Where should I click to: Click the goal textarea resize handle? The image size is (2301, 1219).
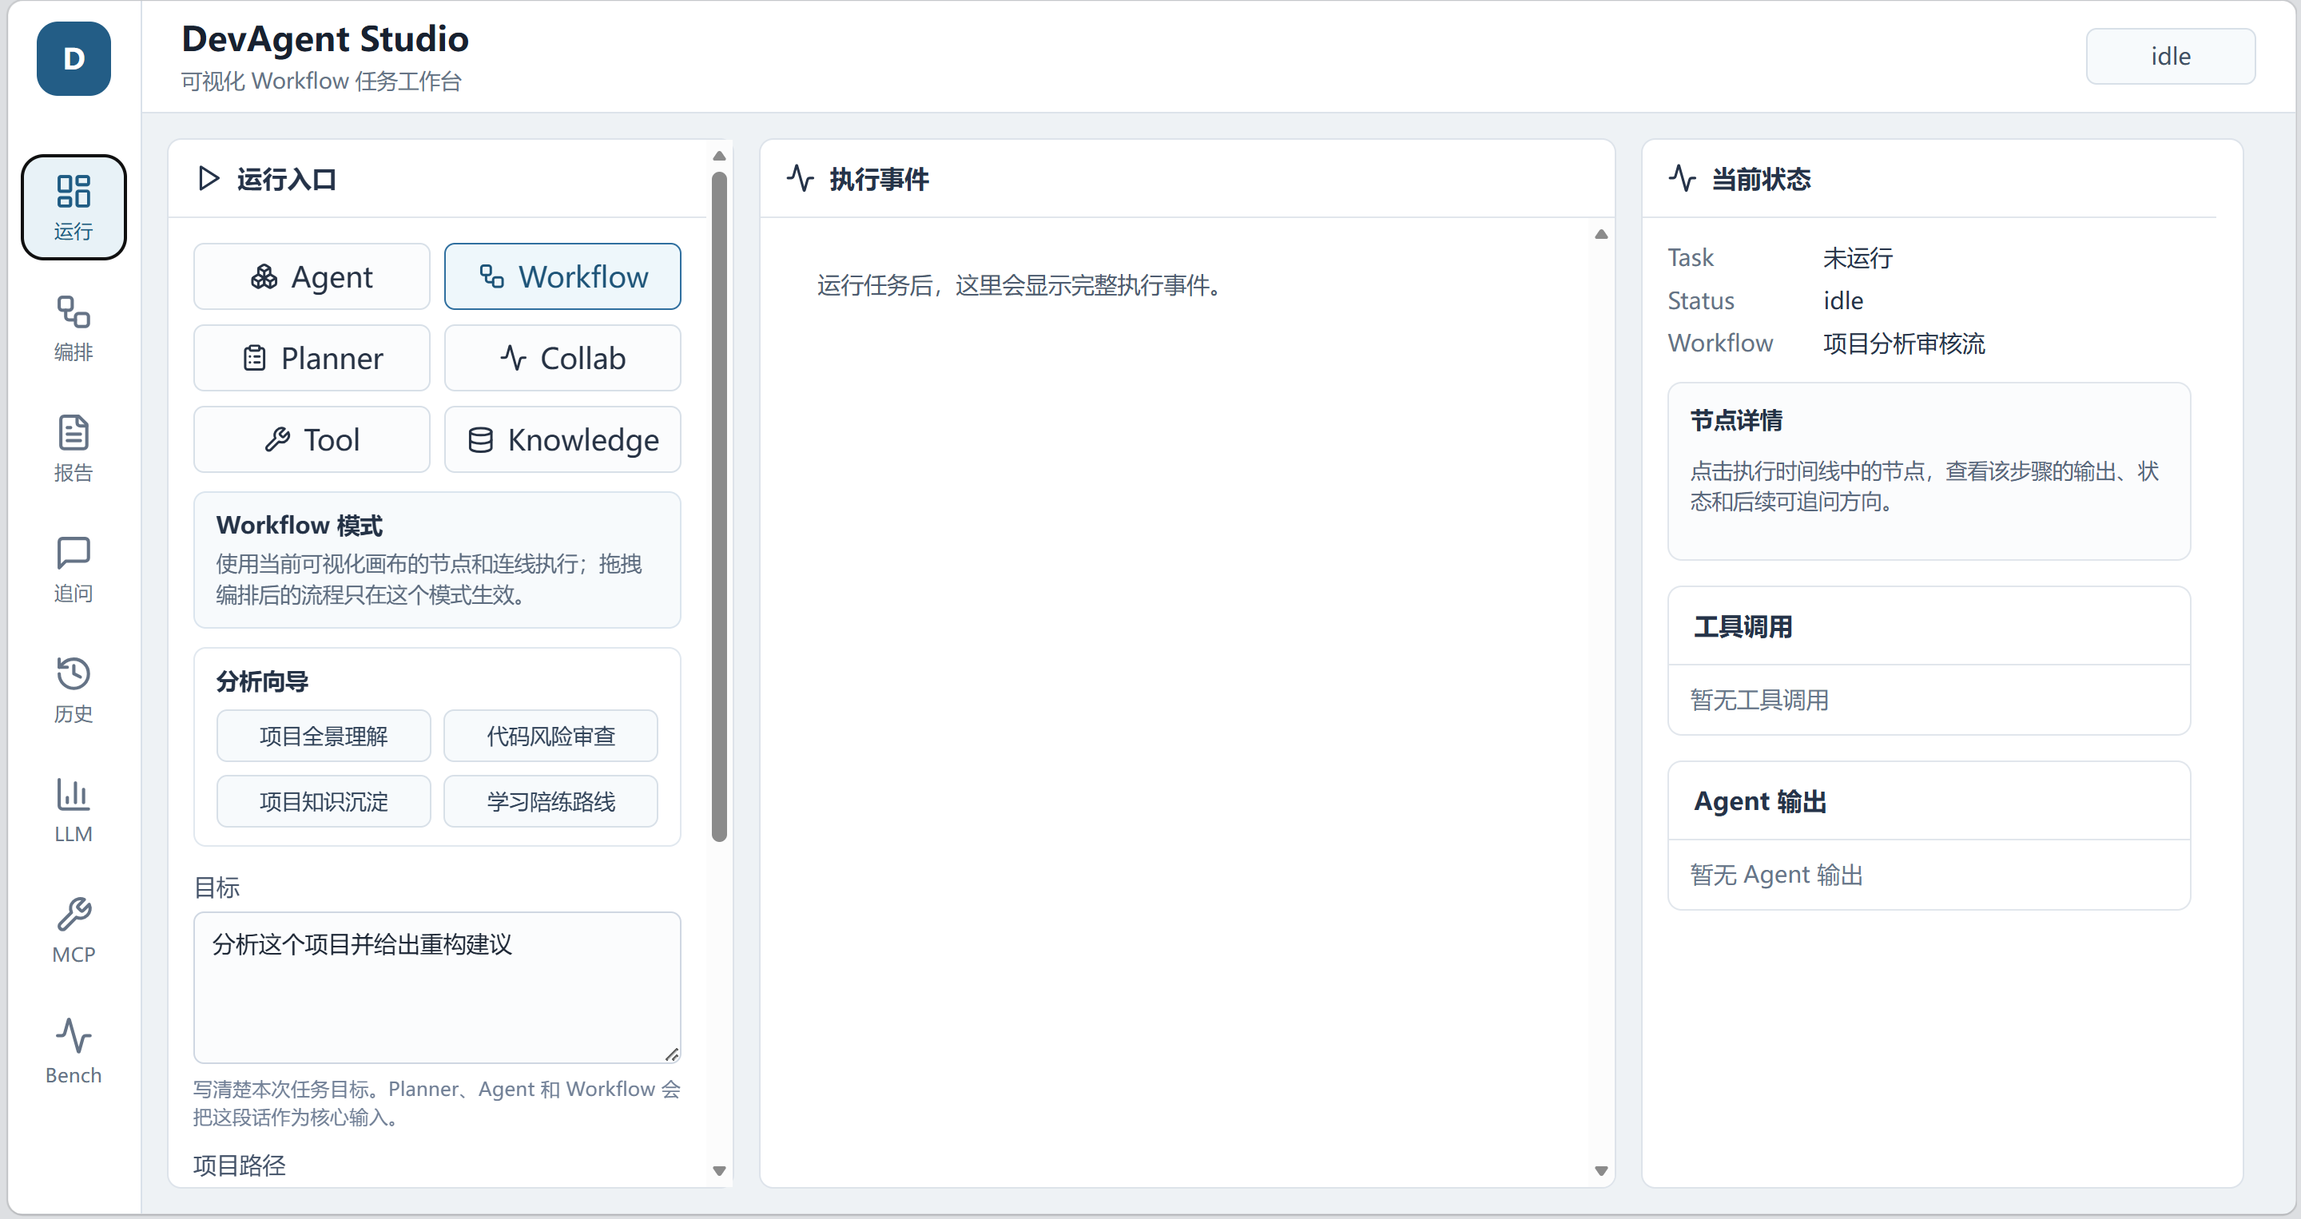[672, 1054]
